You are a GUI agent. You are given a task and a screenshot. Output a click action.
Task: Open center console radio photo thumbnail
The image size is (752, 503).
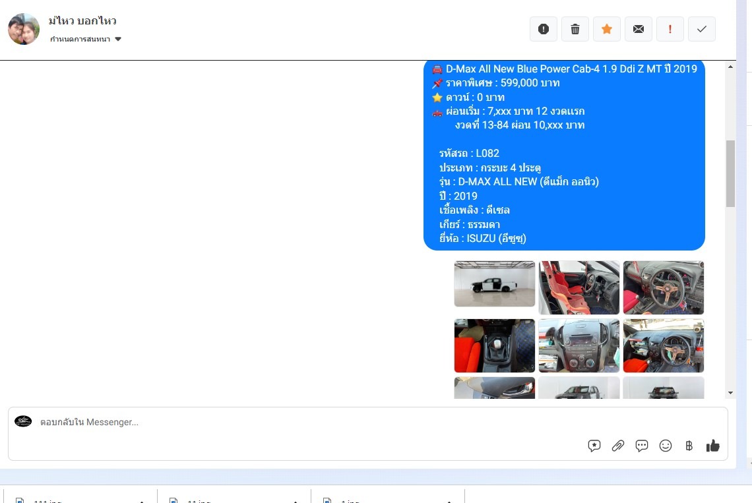click(579, 345)
